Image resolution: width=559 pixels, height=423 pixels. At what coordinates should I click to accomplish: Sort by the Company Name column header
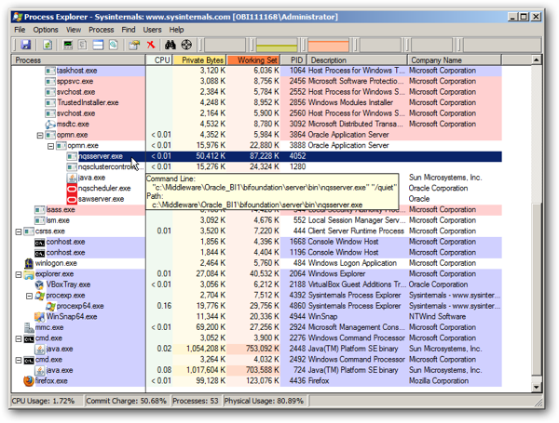(455, 59)
